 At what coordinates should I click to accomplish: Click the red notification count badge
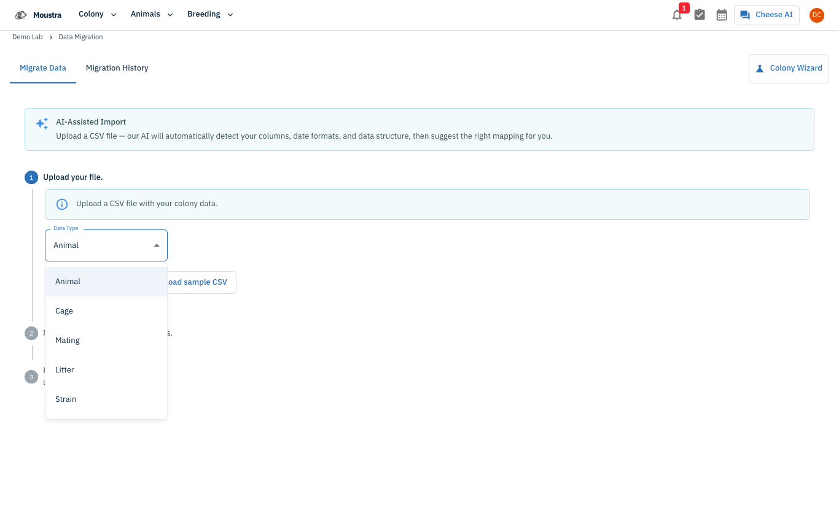(684, 8)
